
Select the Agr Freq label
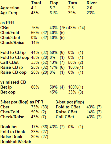pyautogui.click(x=9, y=13)
